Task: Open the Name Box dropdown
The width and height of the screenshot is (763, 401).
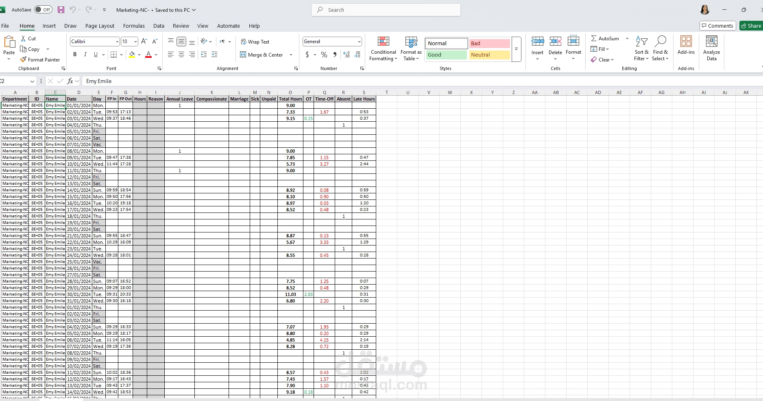Action: pos(32,81)
